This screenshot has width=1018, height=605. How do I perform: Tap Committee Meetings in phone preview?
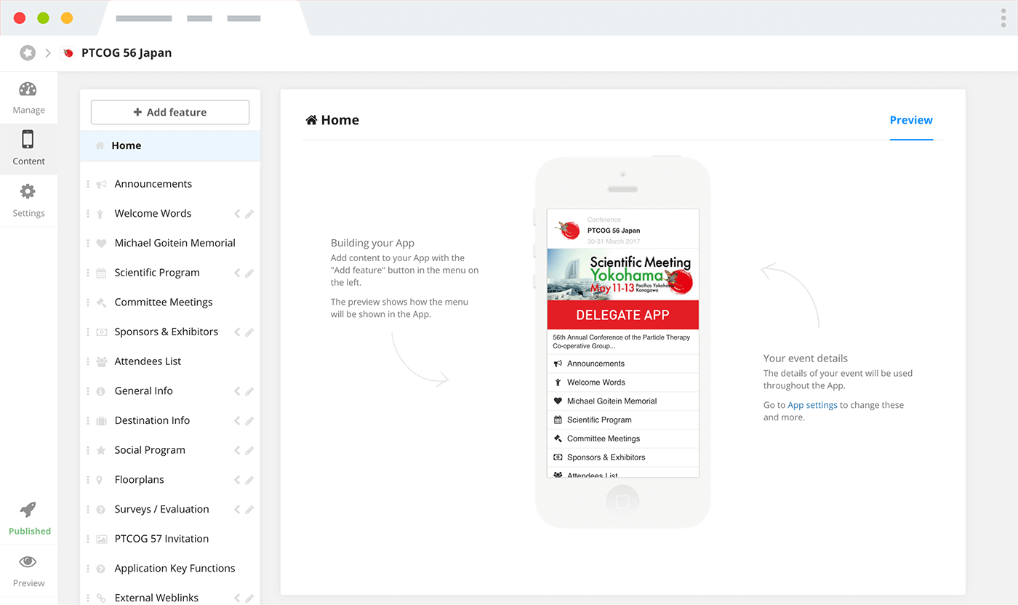tap(623, 438)
